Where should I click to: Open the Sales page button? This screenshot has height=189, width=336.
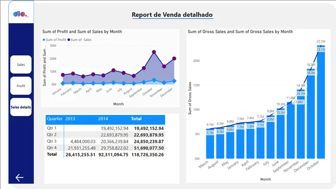coord(21,65)
